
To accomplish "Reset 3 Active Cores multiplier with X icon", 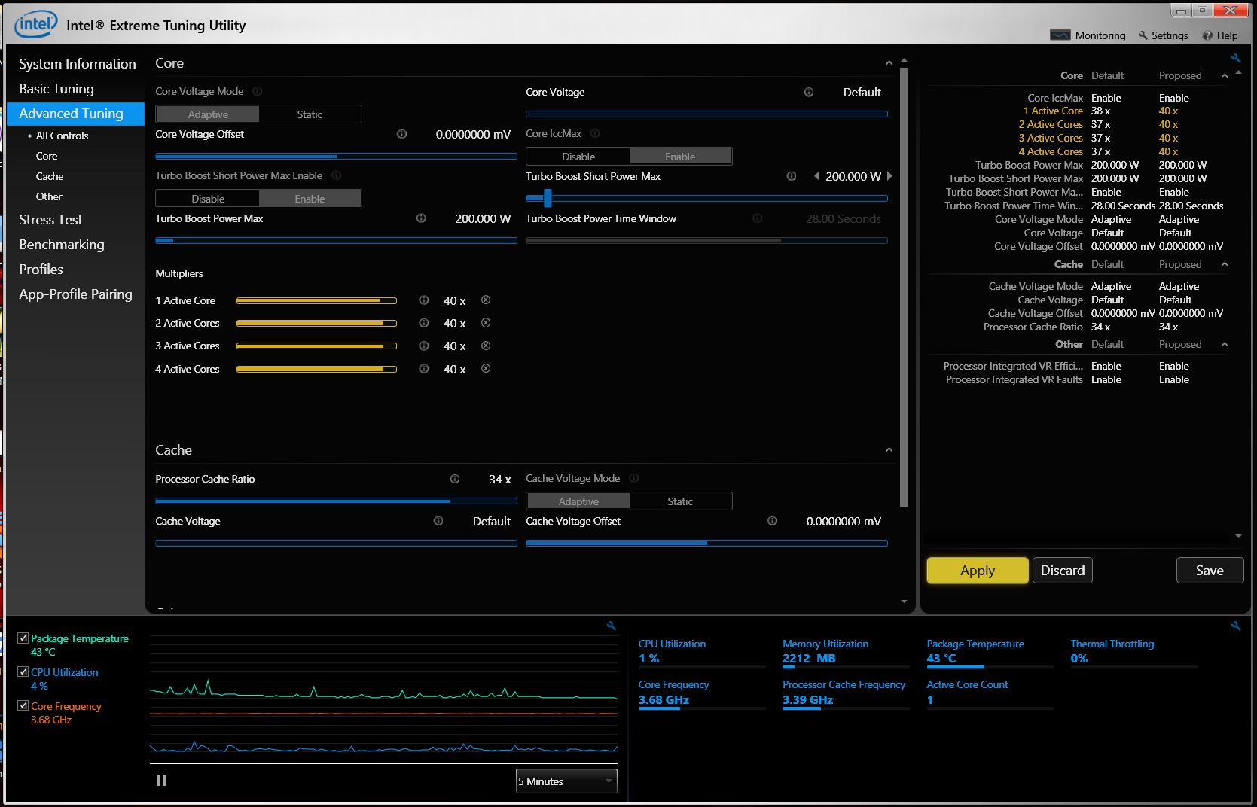I will (x=486, y=346).
